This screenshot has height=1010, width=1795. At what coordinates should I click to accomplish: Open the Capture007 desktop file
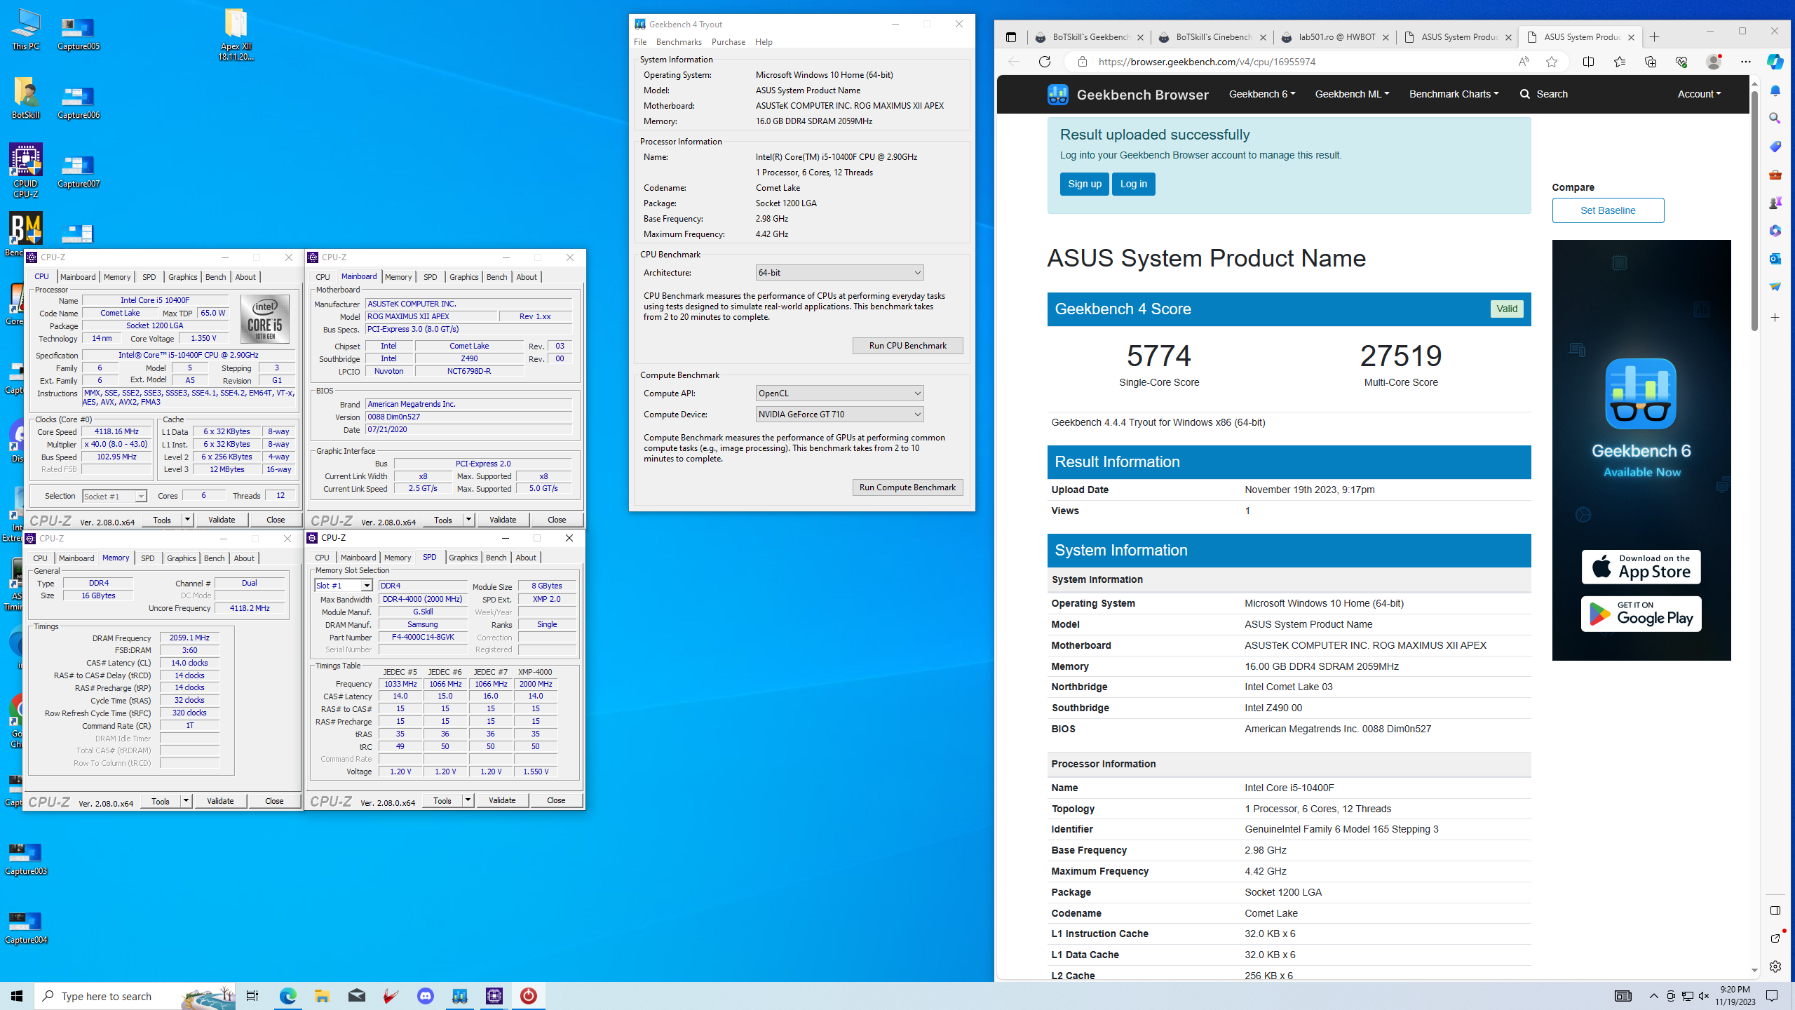(78, 171)
